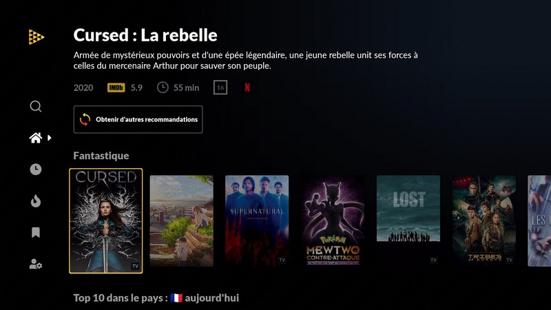Click the IMDb rating badge
Screen dimensions: 551x310
pos(116,87)
